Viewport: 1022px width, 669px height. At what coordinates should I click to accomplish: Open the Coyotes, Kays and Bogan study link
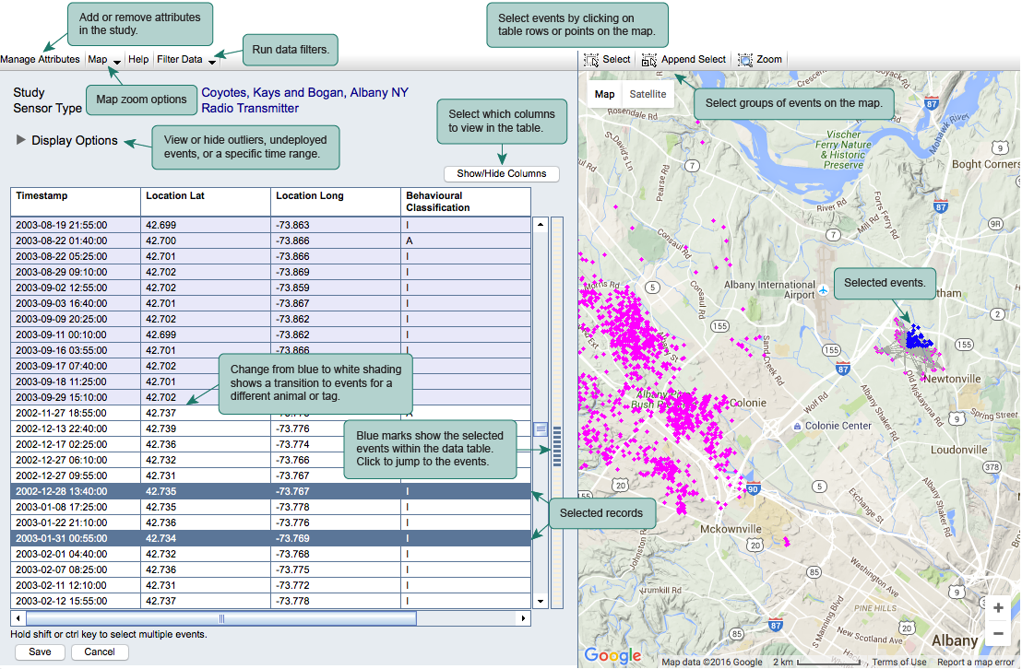click(304, 92)
